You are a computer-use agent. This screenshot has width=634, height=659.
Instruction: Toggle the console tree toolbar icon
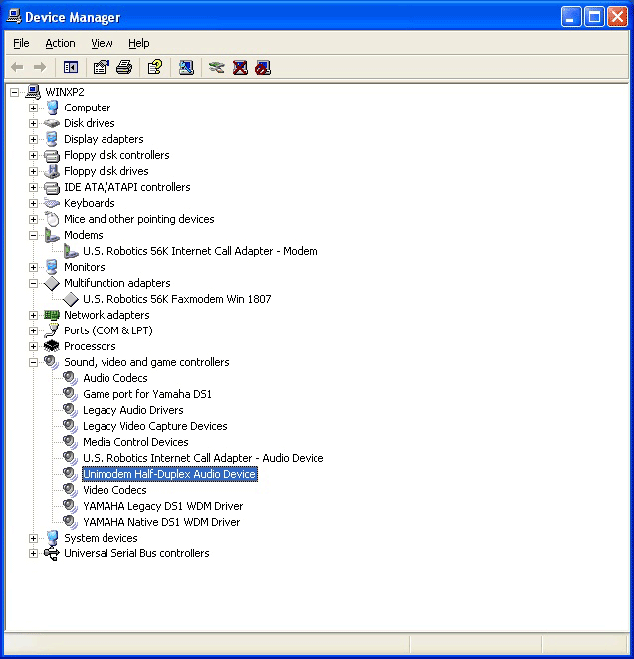(71, 67)
